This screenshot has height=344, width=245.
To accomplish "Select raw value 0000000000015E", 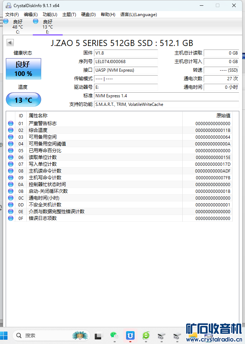I will pyautogui.click(x=213, y=158).
